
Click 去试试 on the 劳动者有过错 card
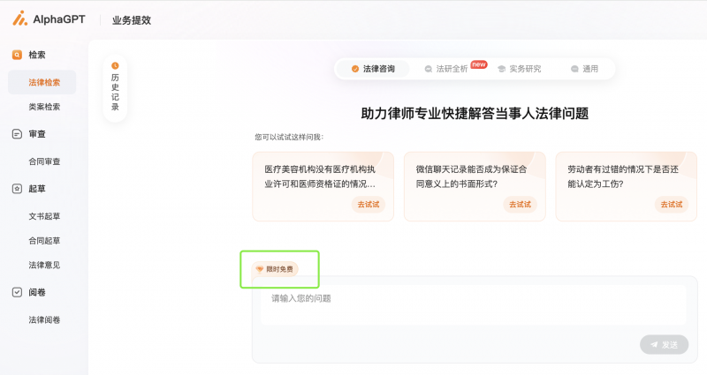[x=672, y=205]
